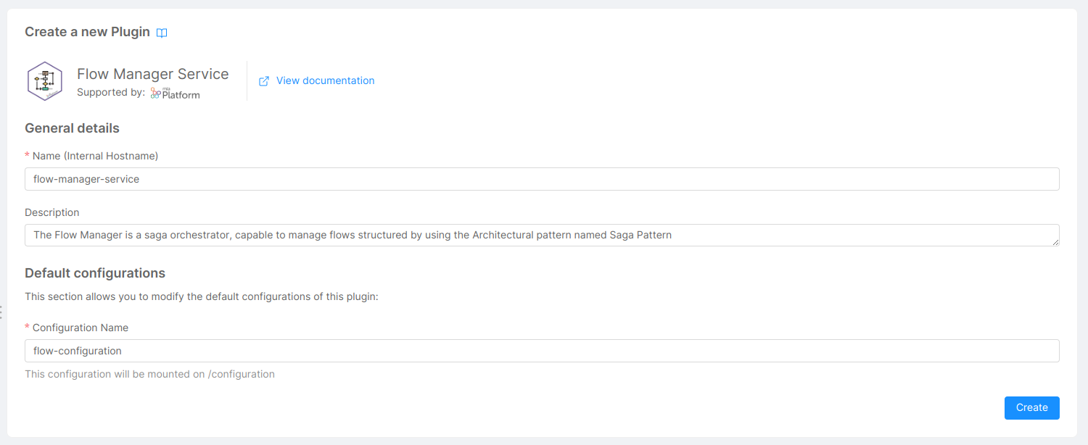Image resolution: width=1088 pixels, height=445 pixels.
Task: Click the resize grip of the Description textarea
Action: (1056, 243)
